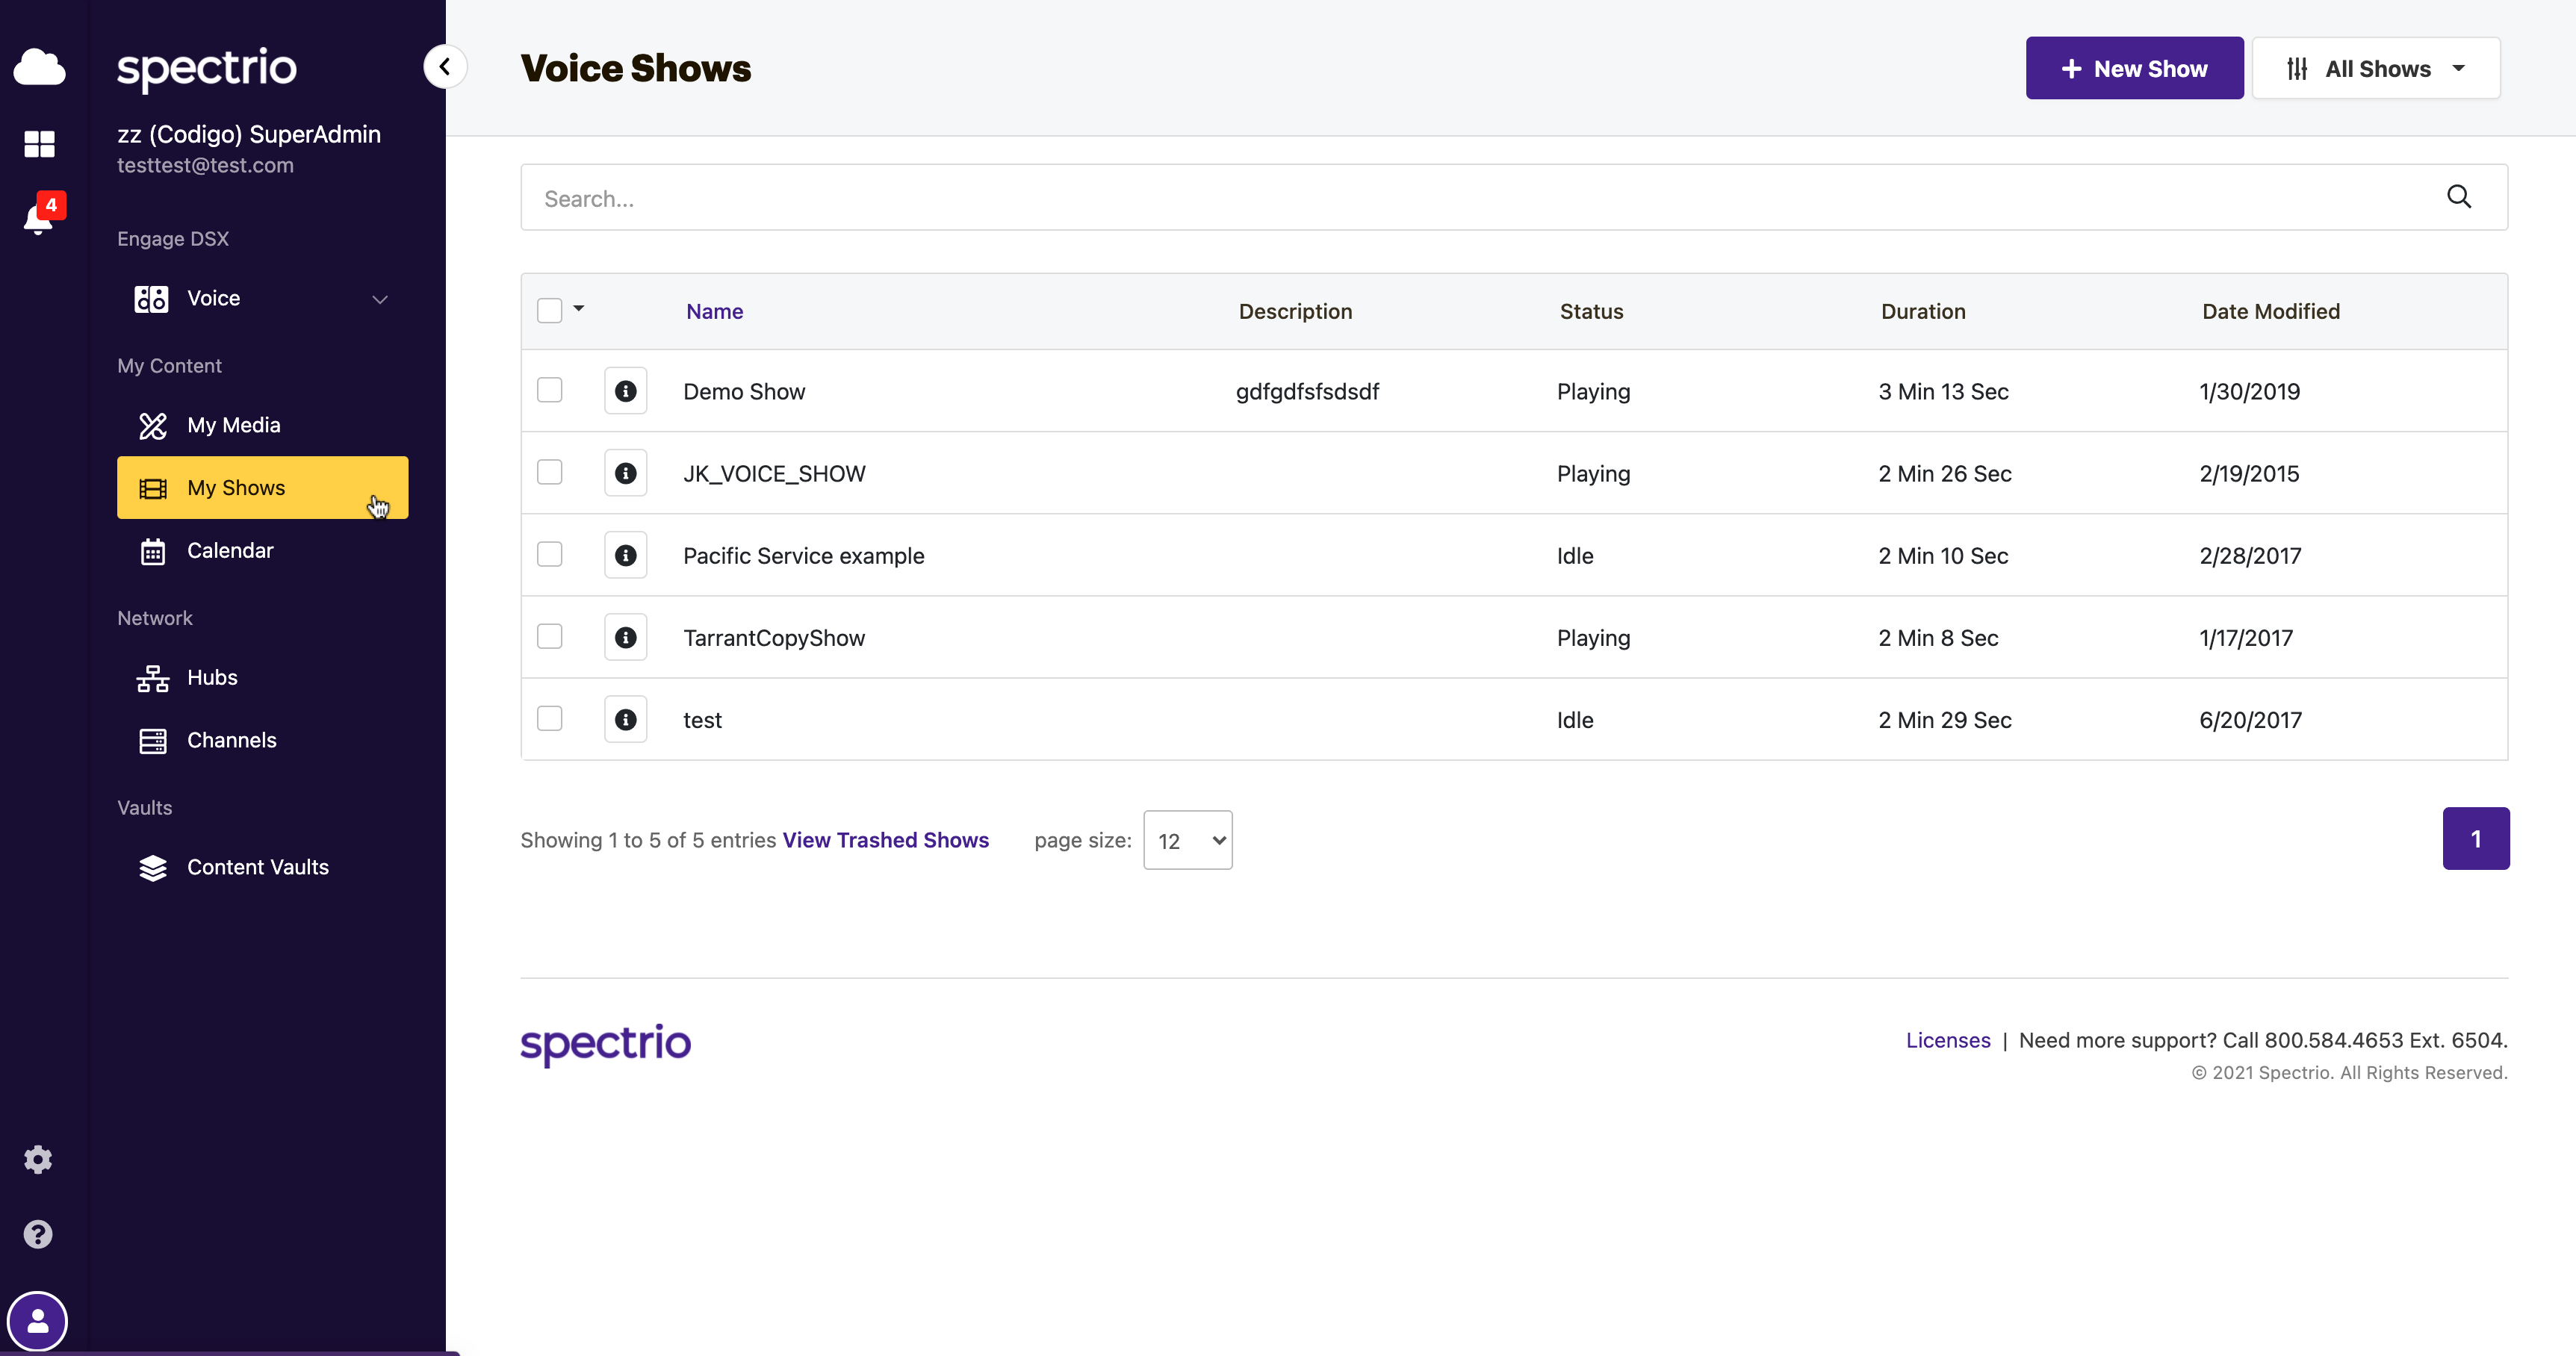
Task: Click the Hubs network icon
Action: coord(153,678)
